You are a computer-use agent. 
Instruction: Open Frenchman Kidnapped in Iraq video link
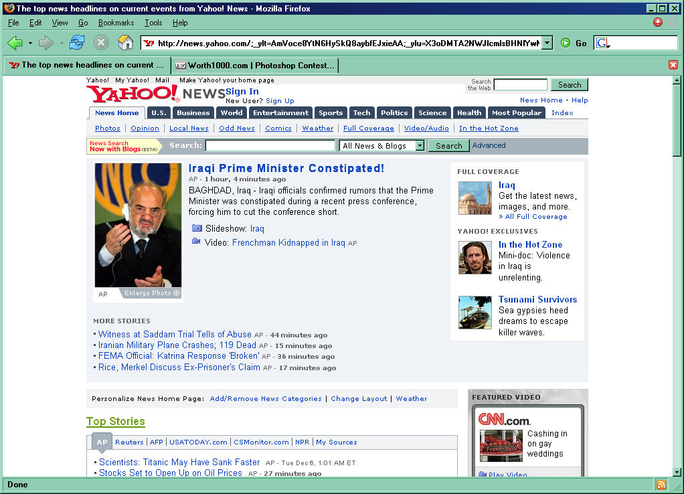point(288,242)
